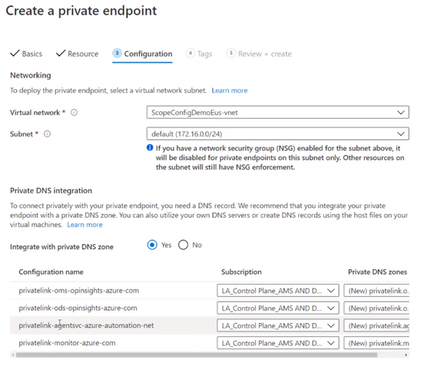
Task: Click the Basics step checkmark icon
Action: click(15, 53)
